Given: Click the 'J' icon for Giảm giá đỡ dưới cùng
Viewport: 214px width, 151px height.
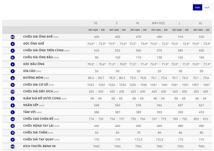Looking at the screenshot, I should pyautogui.click(x=13, y=98).
